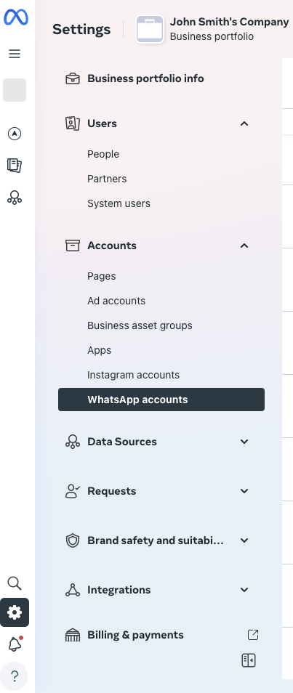
Task: Expand the Integrations section
Action: coord(244,590)
